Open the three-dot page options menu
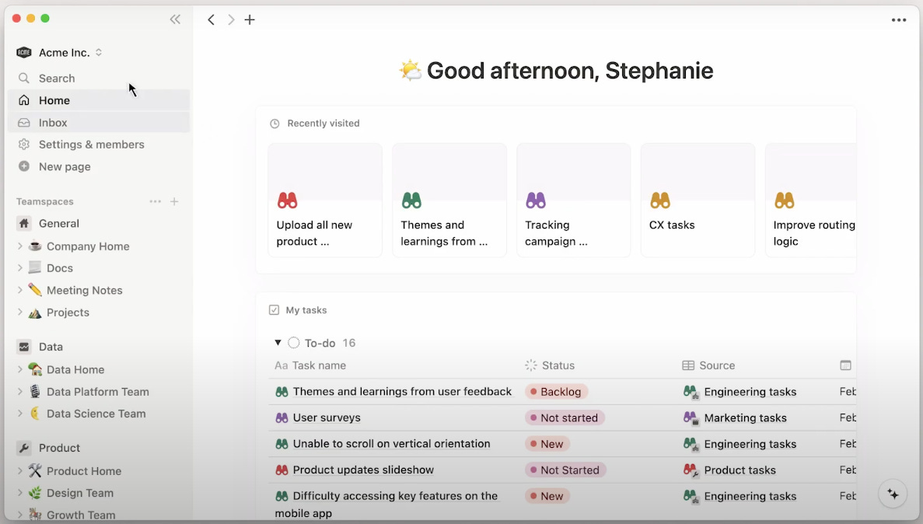Viewport: 923px width, 524px height. tap(898, 20)
